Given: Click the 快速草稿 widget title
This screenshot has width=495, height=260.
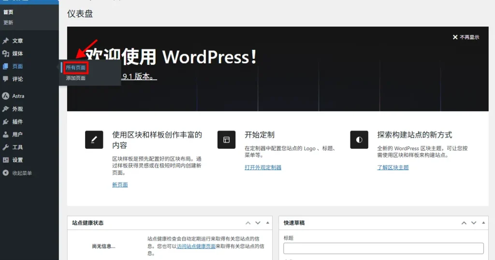Looking at the screenshot, I should click(294, 223).
